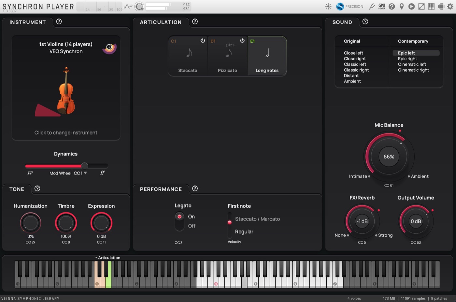Screen dimensions: 456x302
Task: Click the Output Volume knob
Action: pos(416,221)
